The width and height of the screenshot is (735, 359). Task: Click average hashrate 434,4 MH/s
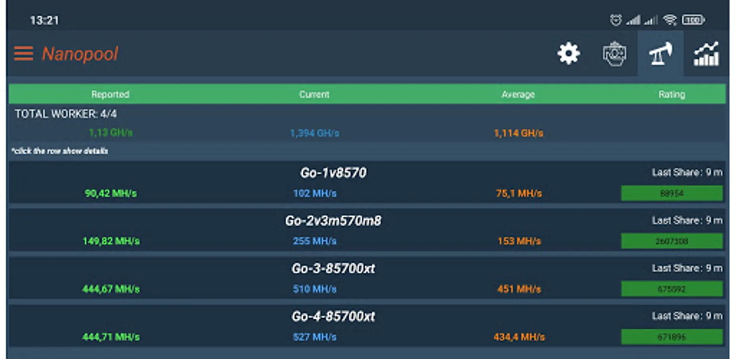point(519,337)
